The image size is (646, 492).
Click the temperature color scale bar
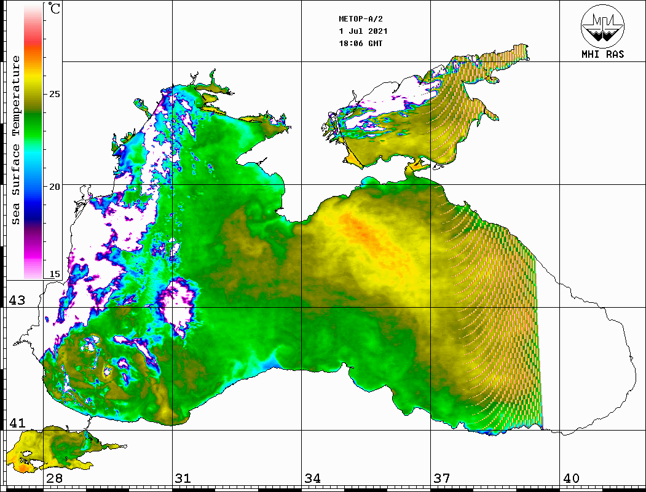[x=33, y=141]
